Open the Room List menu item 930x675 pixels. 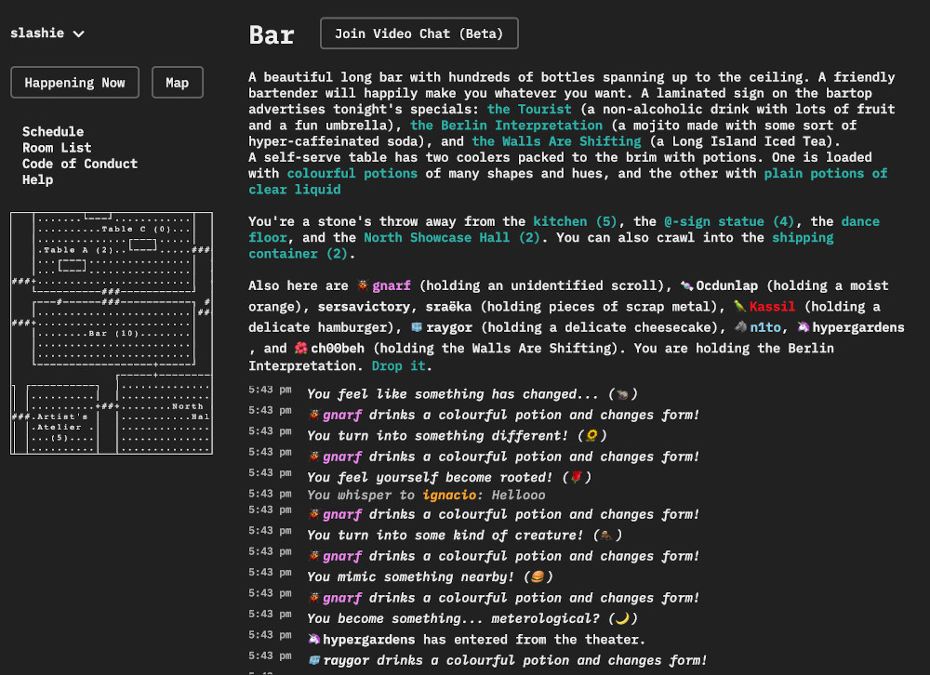(57, 148)
